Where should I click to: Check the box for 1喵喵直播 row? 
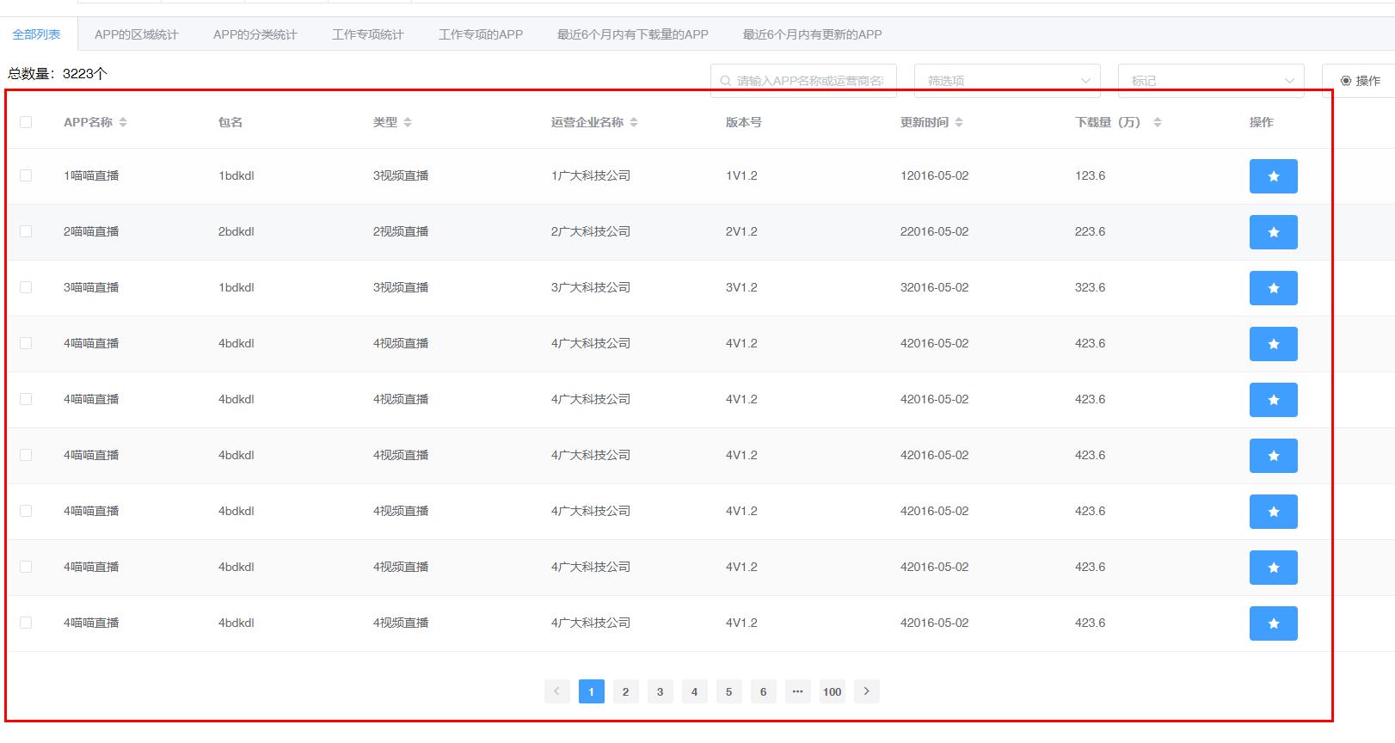26,175
